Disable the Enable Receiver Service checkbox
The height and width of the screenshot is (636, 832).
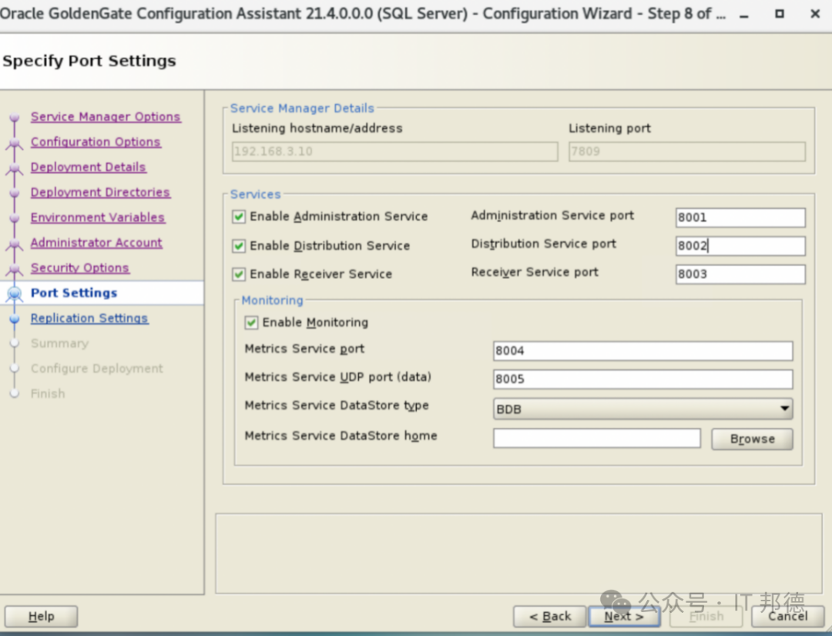[x=239, y=274]
